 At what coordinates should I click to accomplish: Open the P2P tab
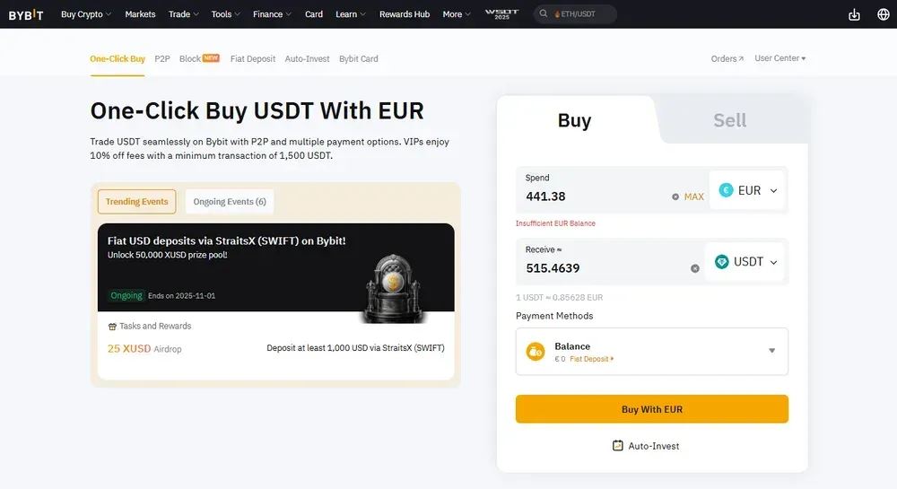click(162, 58)
